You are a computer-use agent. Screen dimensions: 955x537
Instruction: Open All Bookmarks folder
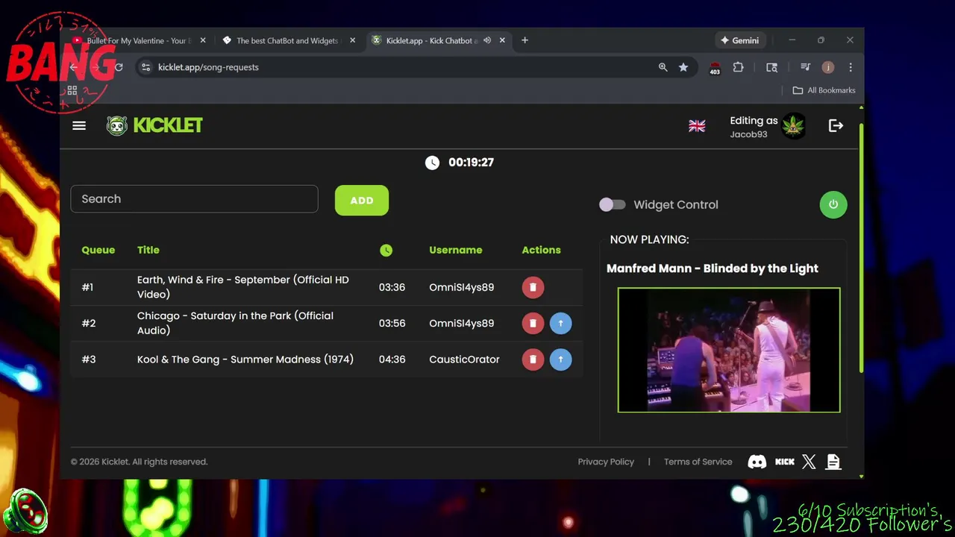824,90
